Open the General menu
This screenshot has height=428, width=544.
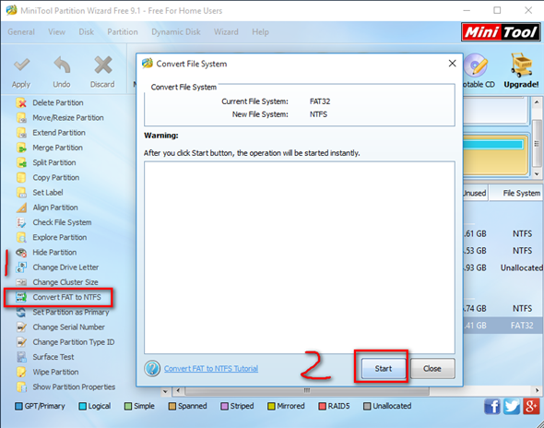(21, 32)
